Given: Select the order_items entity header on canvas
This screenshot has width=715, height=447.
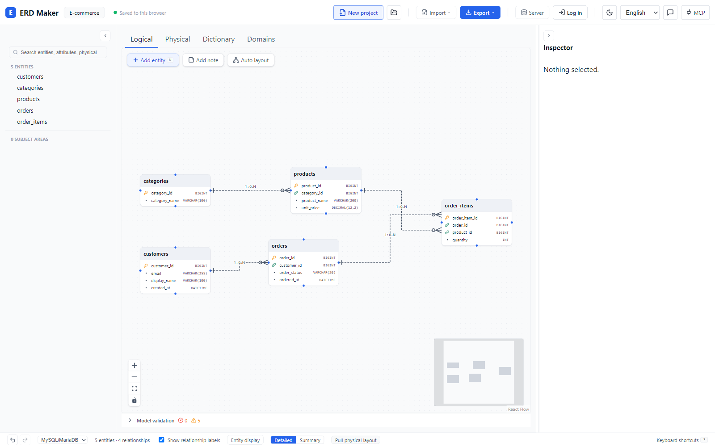Looking at the screenshot, I should pyautogui.click(x=476, y=206).
